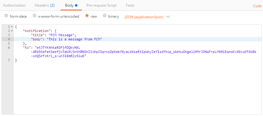Collapse the code fold at line 1
Screen dimensions: 263x116
[12, 27]
